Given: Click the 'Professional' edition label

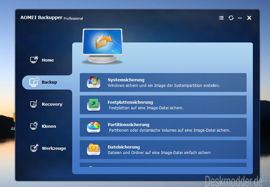Looking at the screenshot, I should tap(73, 18).
